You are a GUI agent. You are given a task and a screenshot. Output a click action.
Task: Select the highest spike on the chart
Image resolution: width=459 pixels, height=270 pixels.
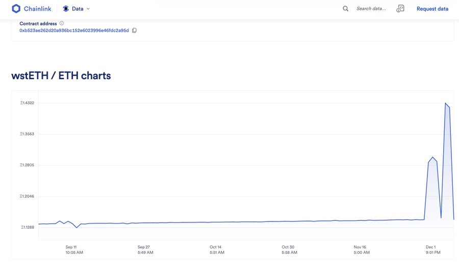coord(446,104)
